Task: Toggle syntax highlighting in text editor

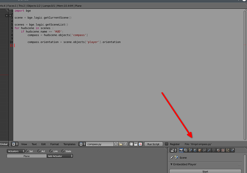Action: click(140, 144)
